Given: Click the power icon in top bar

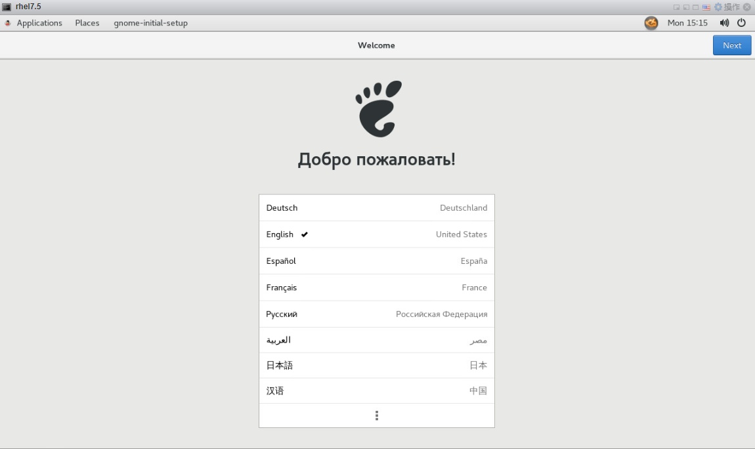Looking at the screenshot, I should 741,22.
